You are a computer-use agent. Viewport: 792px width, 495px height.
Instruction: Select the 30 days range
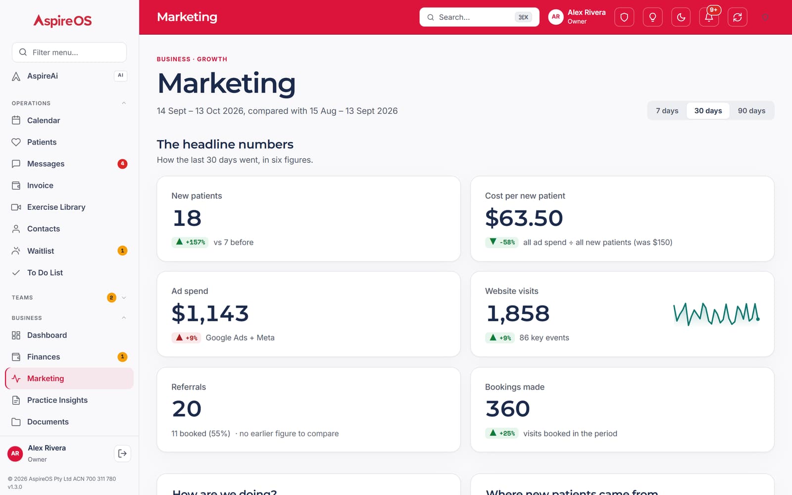coord(708,111)
